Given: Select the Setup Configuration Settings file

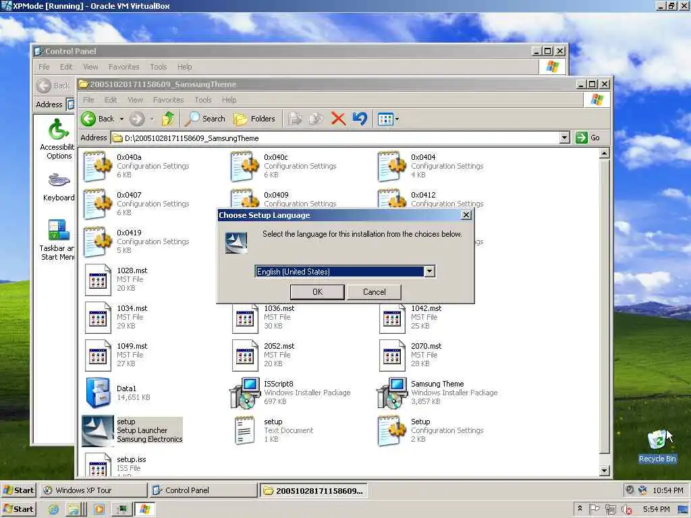Looking at the screenshot, I should click(431, 431).
